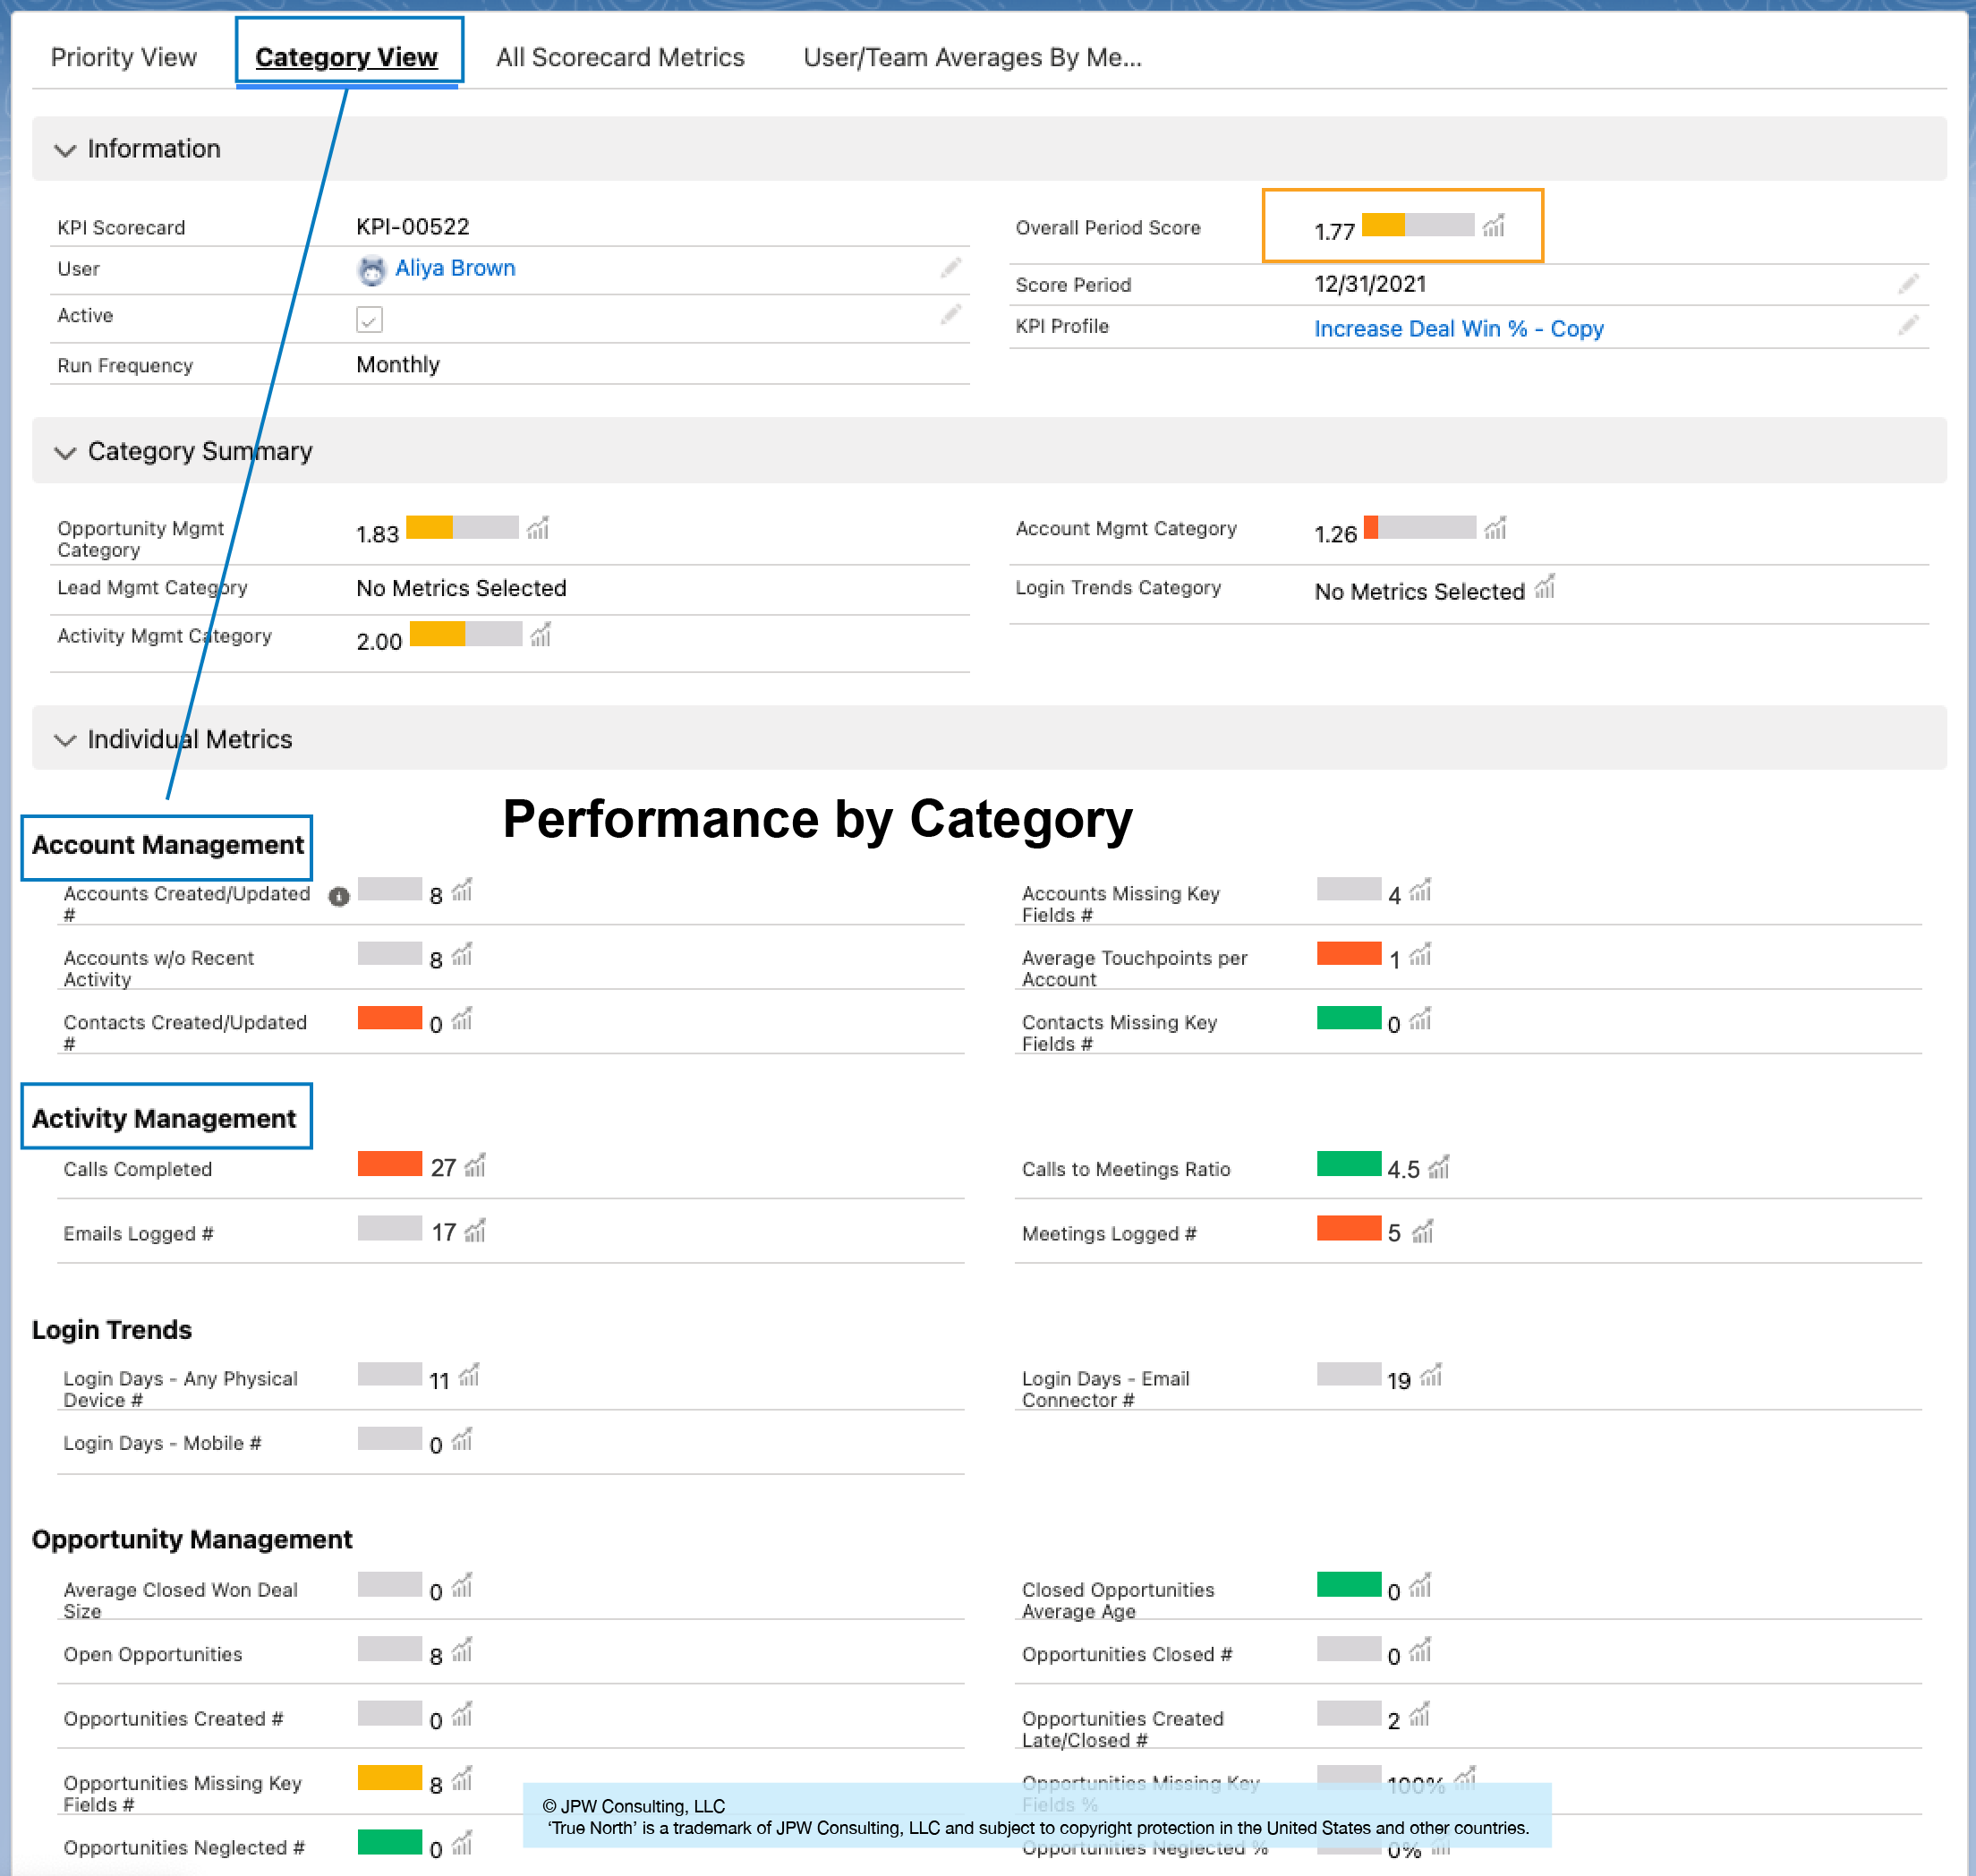Collapse the Individual Metrics section
This screenshot has height=1876, width=1976.
pyautogui.click(x=65, y=740)
